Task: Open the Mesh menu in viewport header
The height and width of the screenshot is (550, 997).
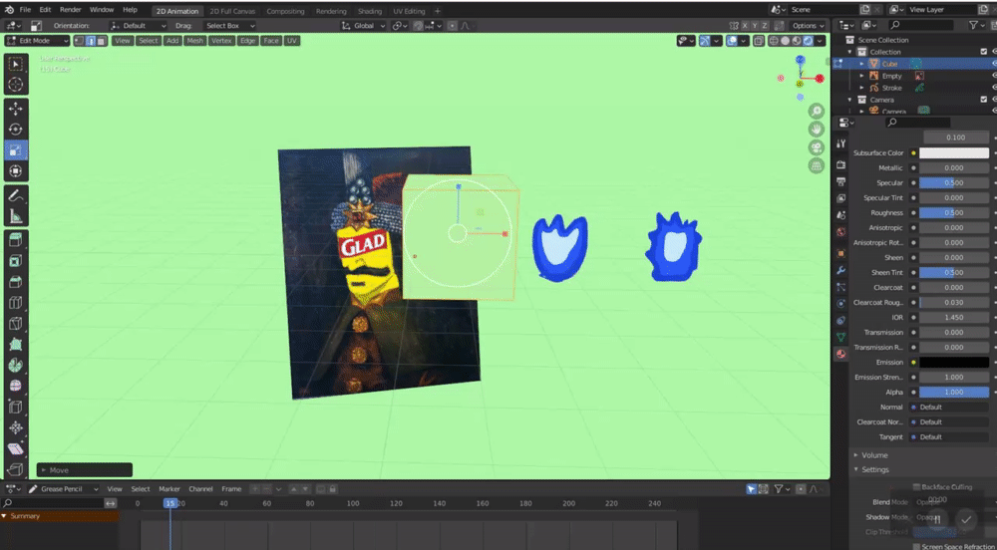Action: [x=194, y=41]
